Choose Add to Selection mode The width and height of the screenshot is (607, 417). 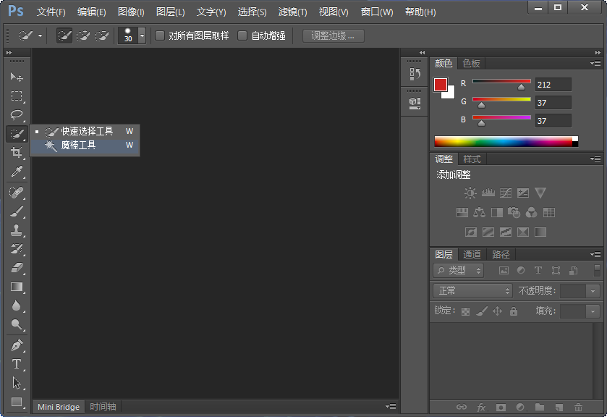pyautogui.click(x=83, y=35)
